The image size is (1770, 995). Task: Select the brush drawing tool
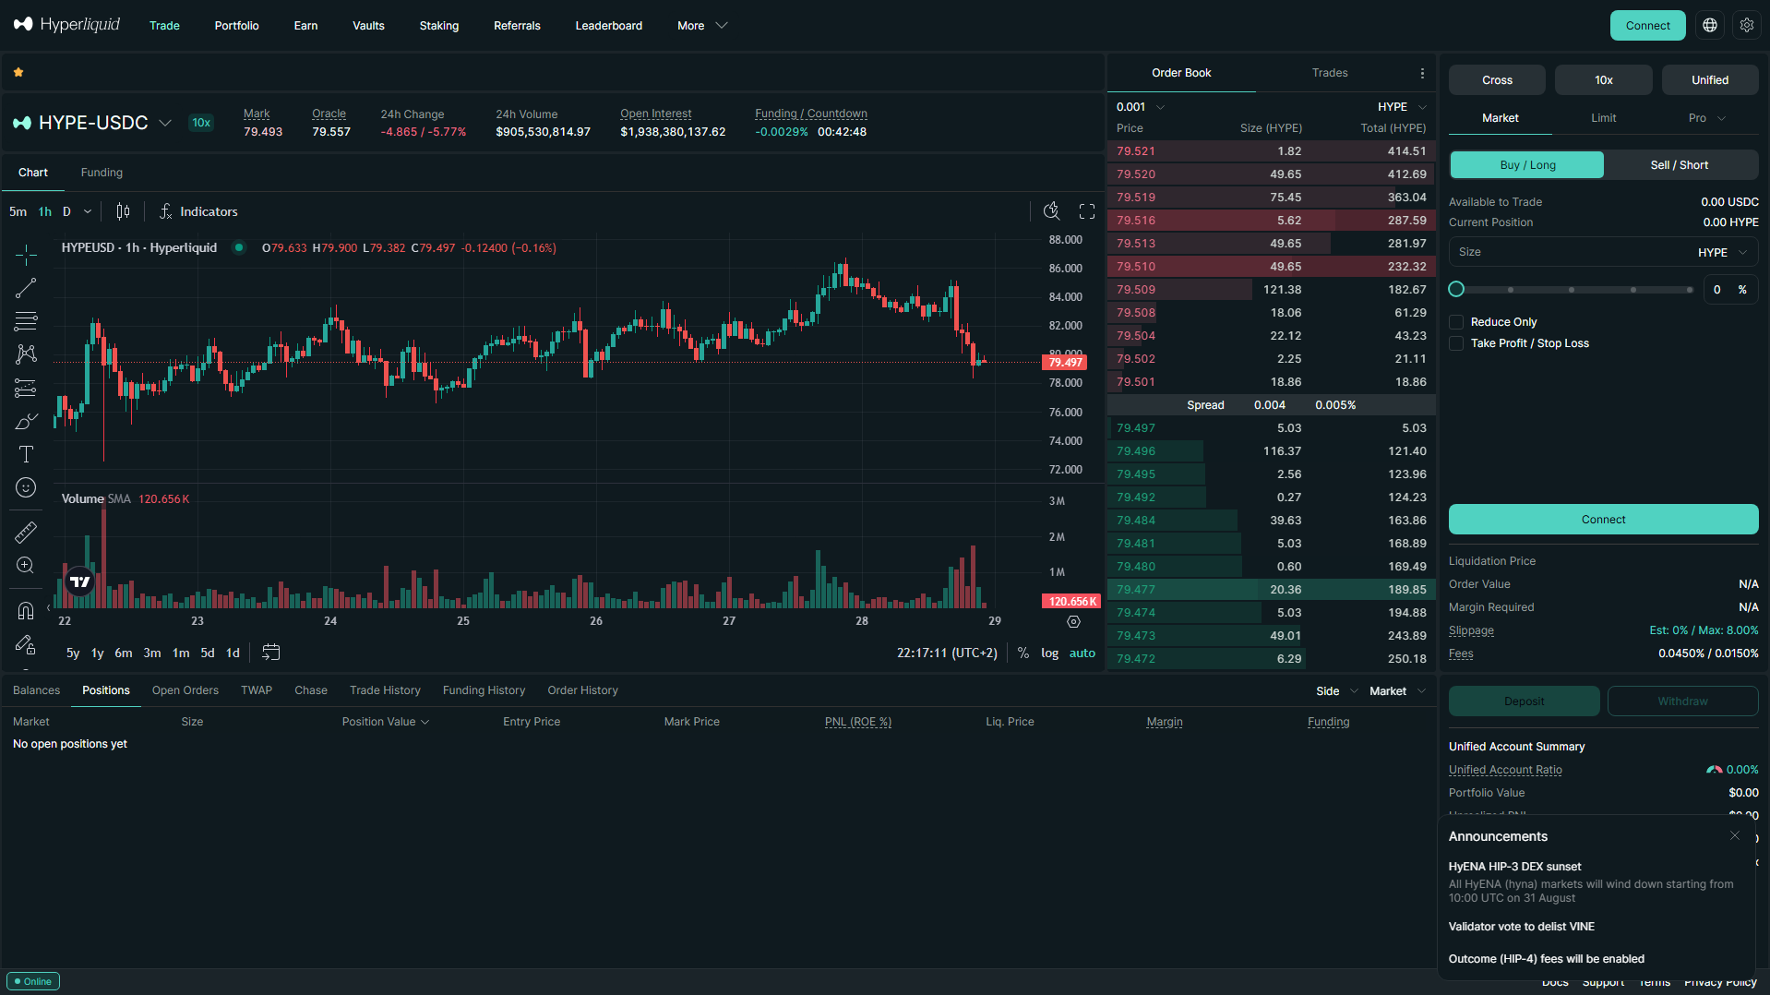click(26, 421)
